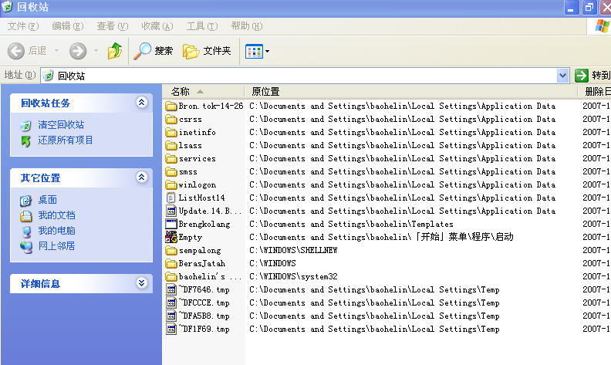Select the BerasJatah folder icon
This screenshot has height=365, width=611.
pos(171,264)
